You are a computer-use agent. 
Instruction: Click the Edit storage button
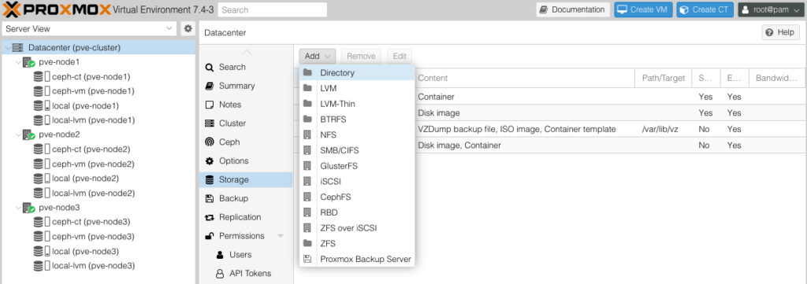[400, 56]
